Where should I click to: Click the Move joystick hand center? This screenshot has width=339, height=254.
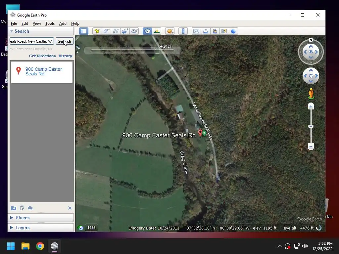311,76
